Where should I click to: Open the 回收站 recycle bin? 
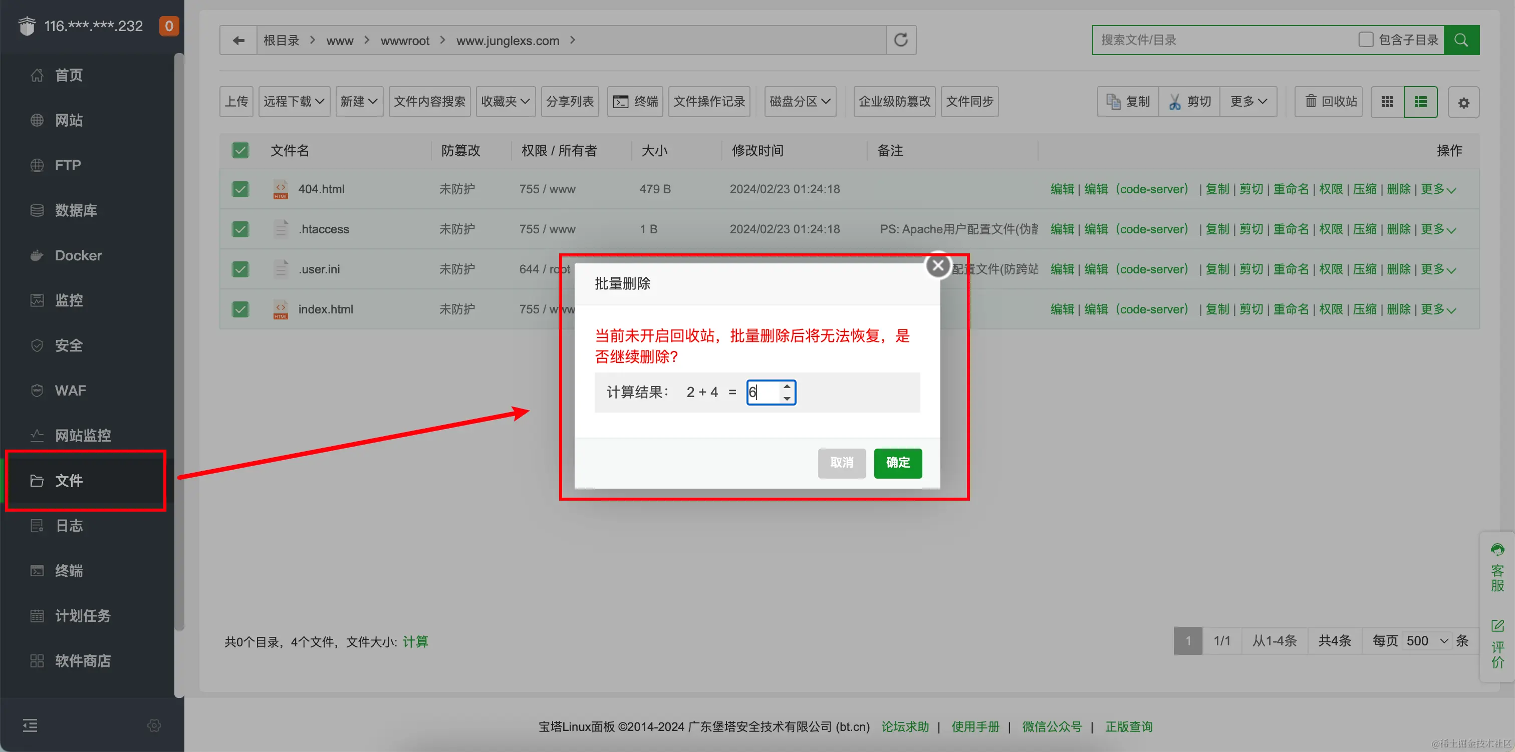click(x=1329, y=101)
